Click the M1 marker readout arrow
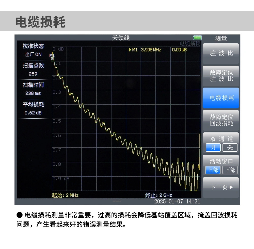Image resolution: width=254 pixels, height=249 pixels. point(130,50)
